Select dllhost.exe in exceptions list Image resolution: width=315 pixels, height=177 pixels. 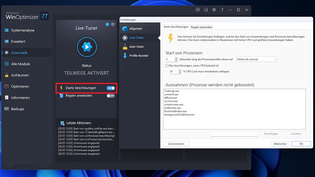171,98
